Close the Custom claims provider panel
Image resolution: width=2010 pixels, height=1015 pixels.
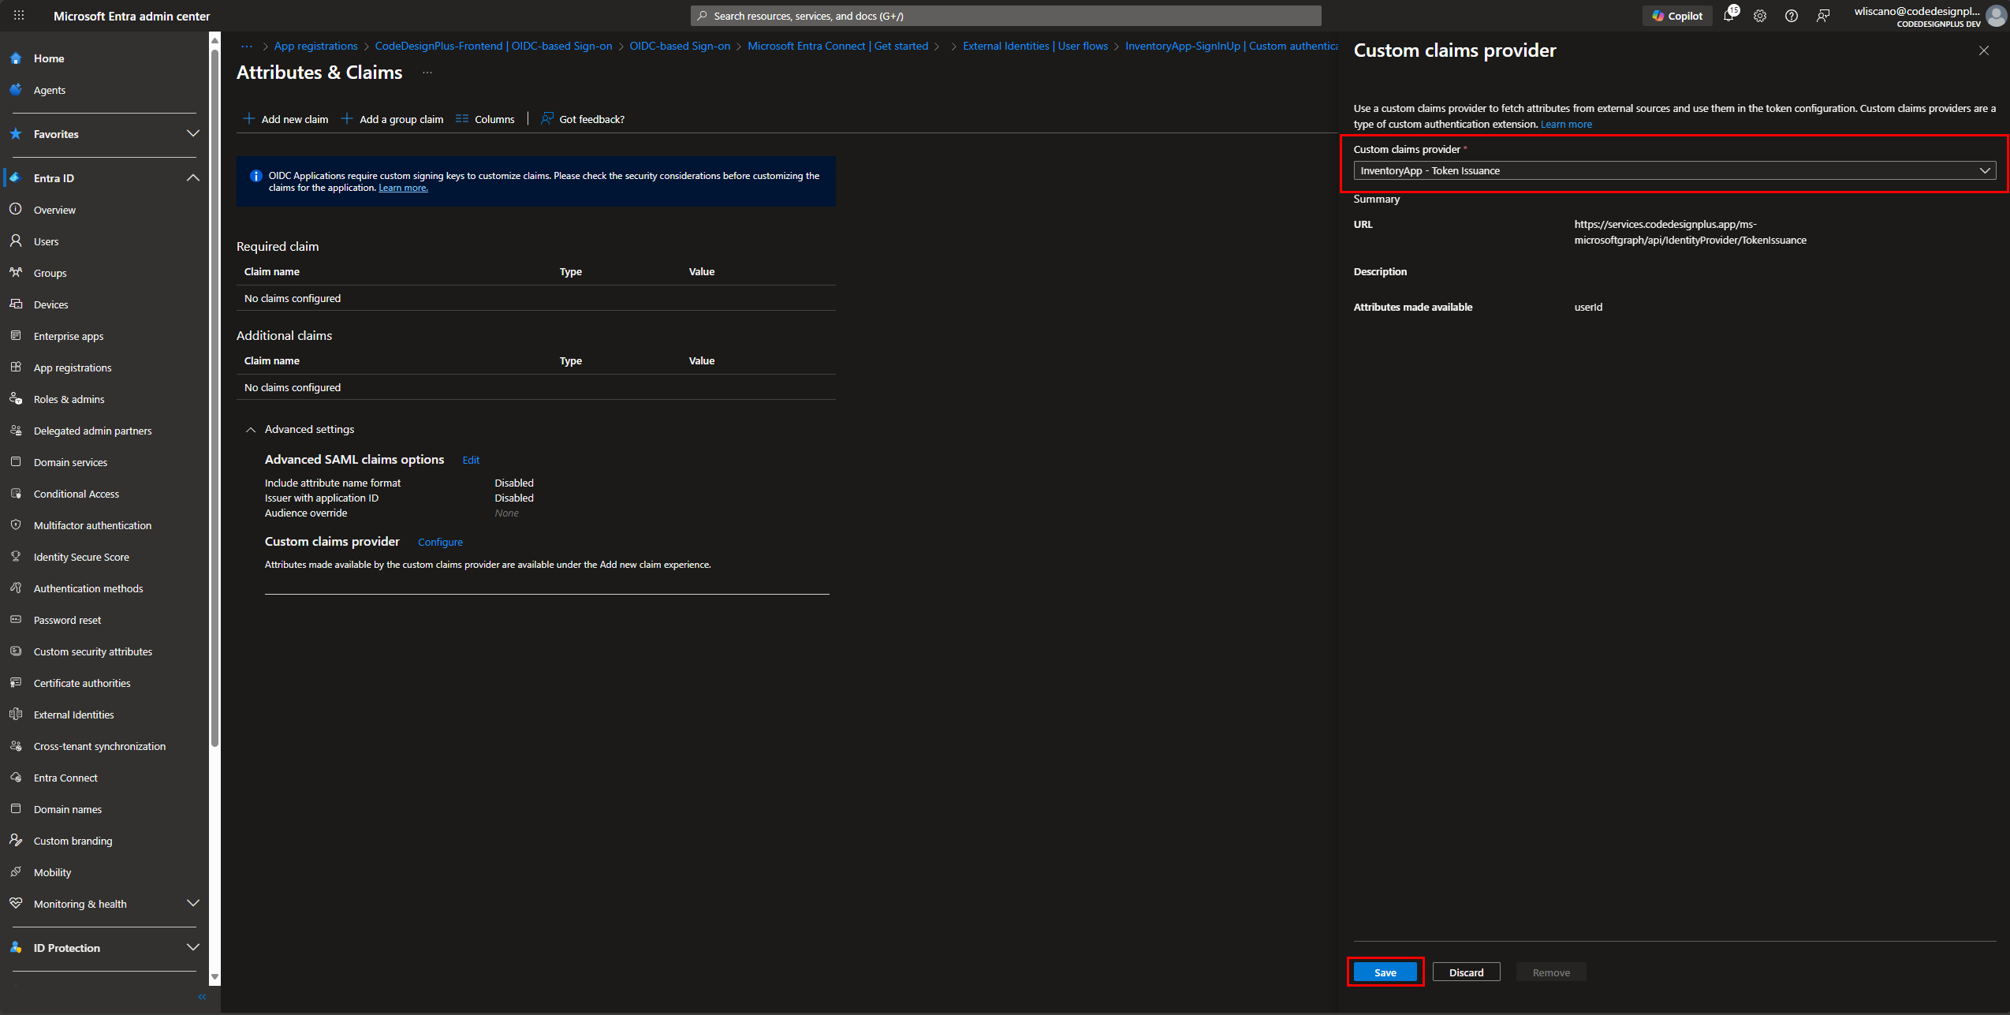pyautogui.click(x=1984, y=50)
